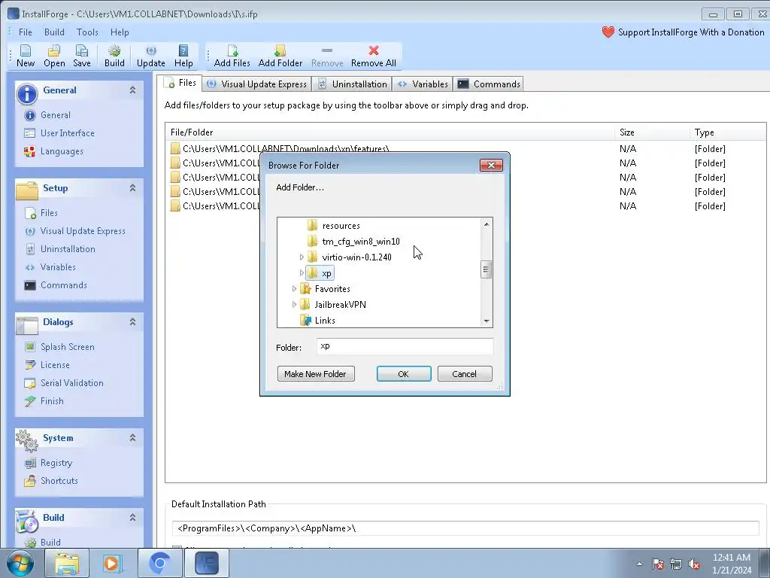Click the donation heart icon
The height and width of the screenshot is (578, 770).
(608, 32)
